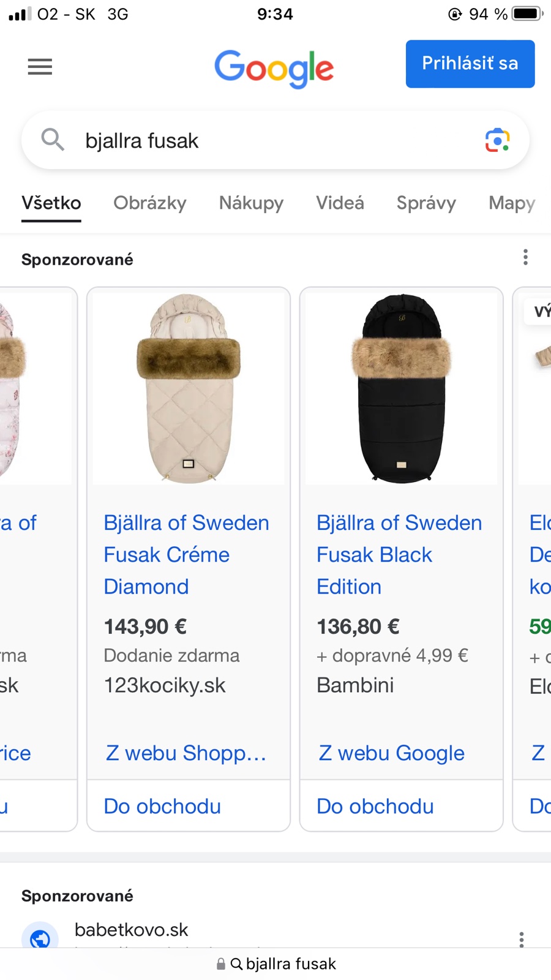Tap the Google logo

click(274, 68)
